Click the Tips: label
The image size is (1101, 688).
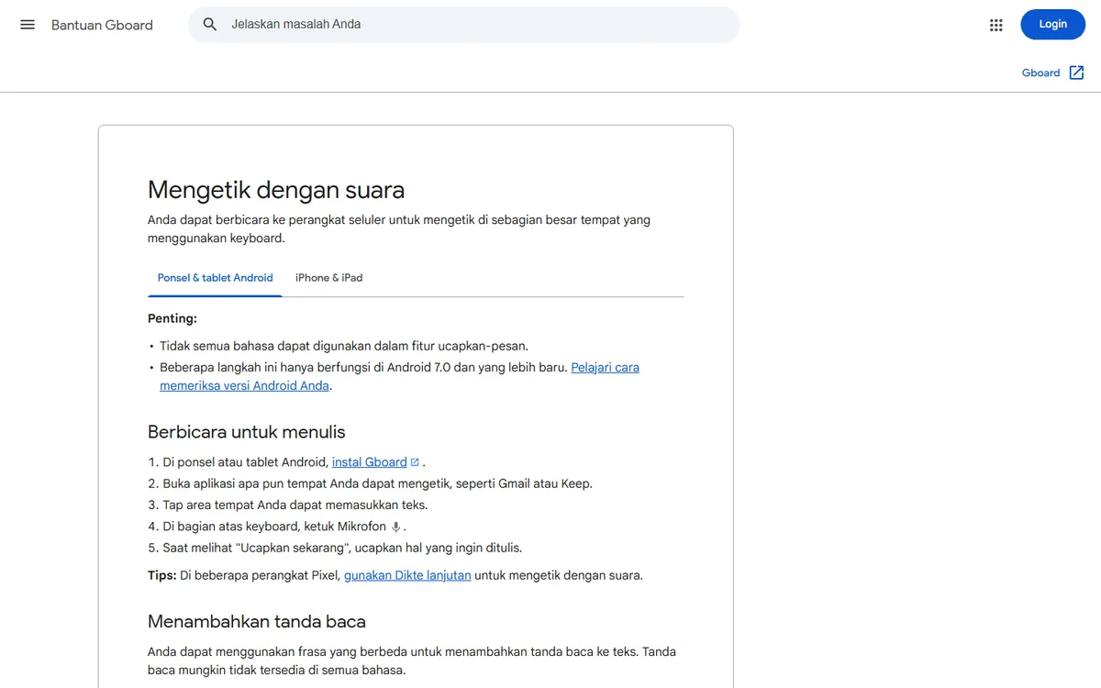point(162,576)
